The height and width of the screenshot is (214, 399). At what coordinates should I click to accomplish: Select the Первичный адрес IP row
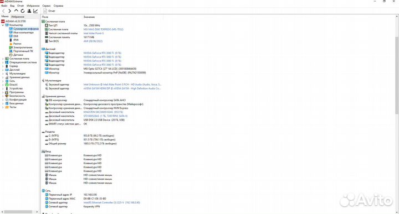[71, 195]
